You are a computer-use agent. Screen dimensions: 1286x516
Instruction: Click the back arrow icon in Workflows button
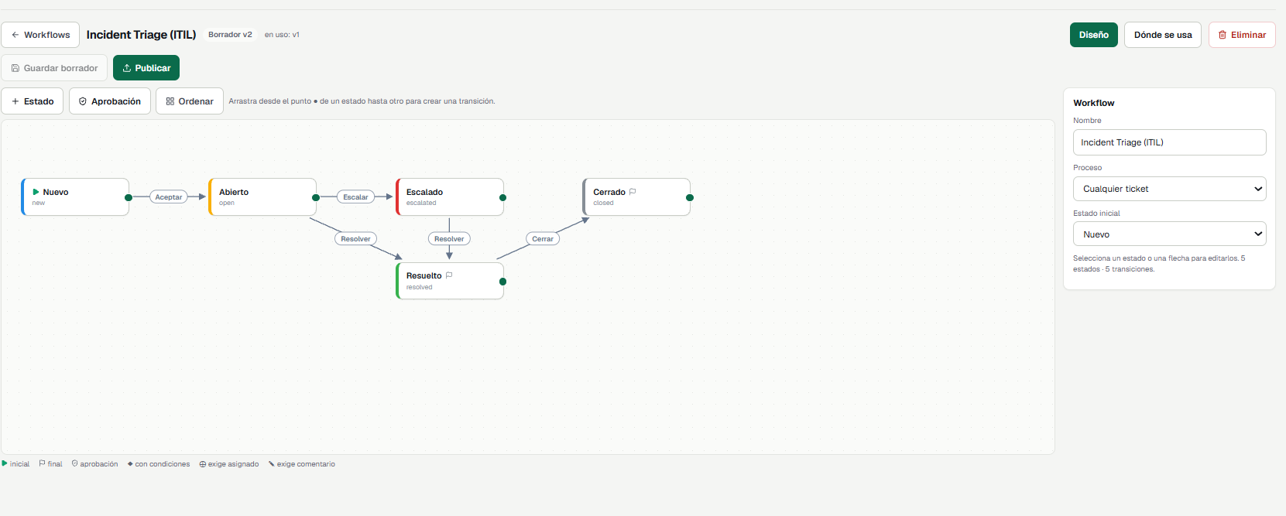[15, 35]
